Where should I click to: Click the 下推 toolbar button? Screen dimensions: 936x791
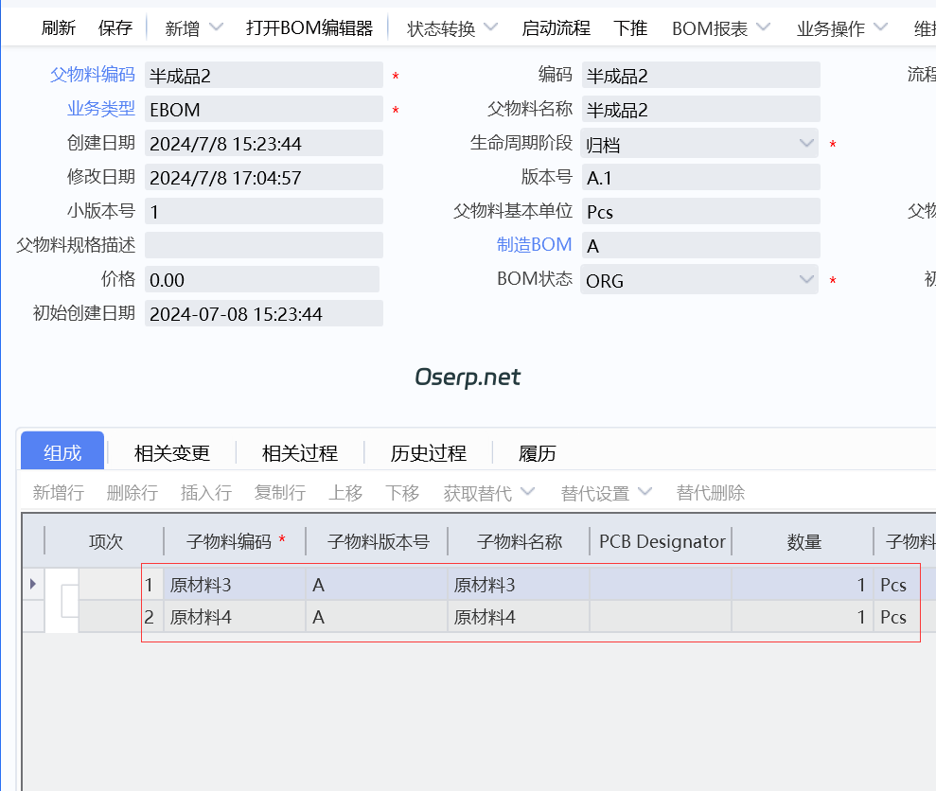coord(629,28)
